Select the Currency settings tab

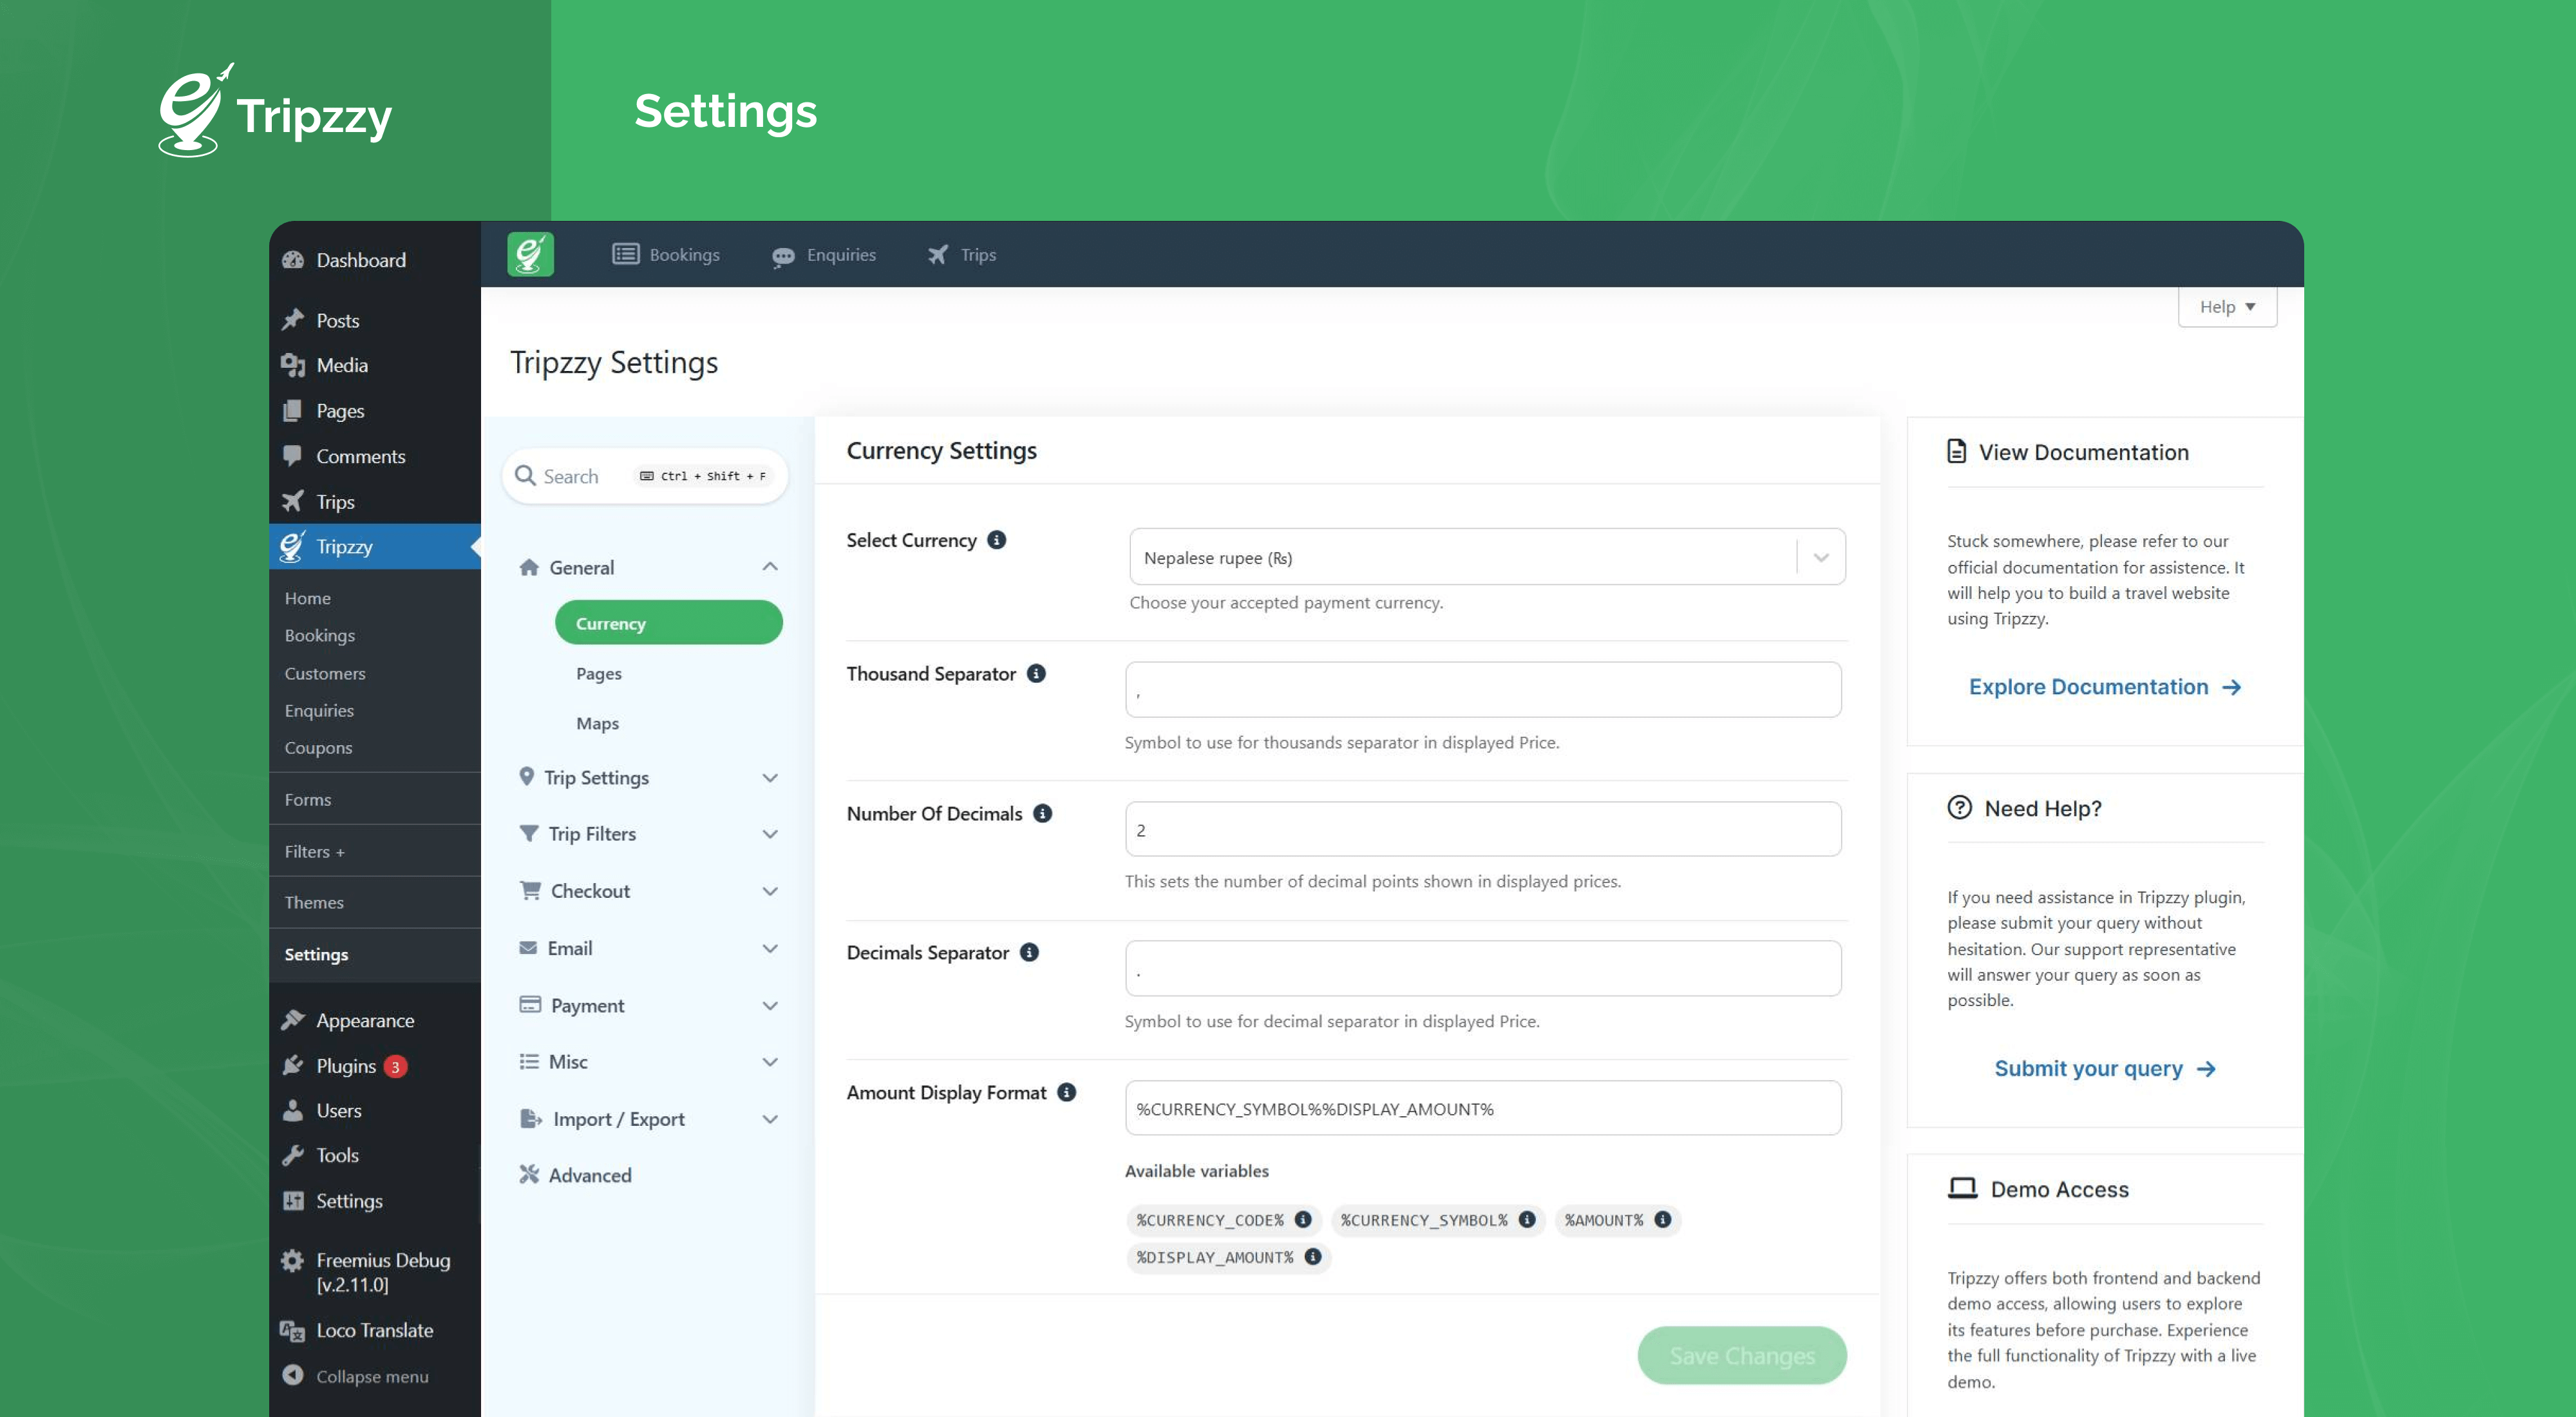[x=668, y=623]
